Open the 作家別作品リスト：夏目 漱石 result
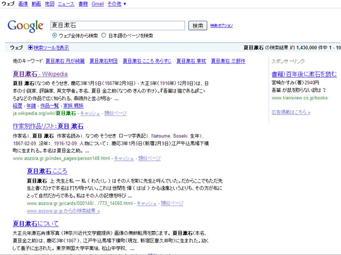 pos(48,126)
